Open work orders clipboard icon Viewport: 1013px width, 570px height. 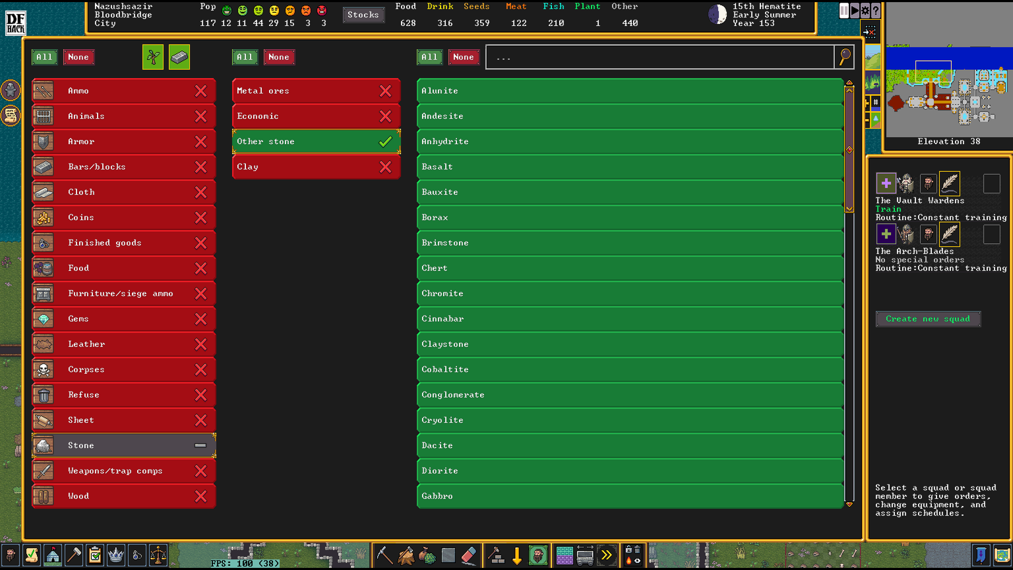[95, 555]
